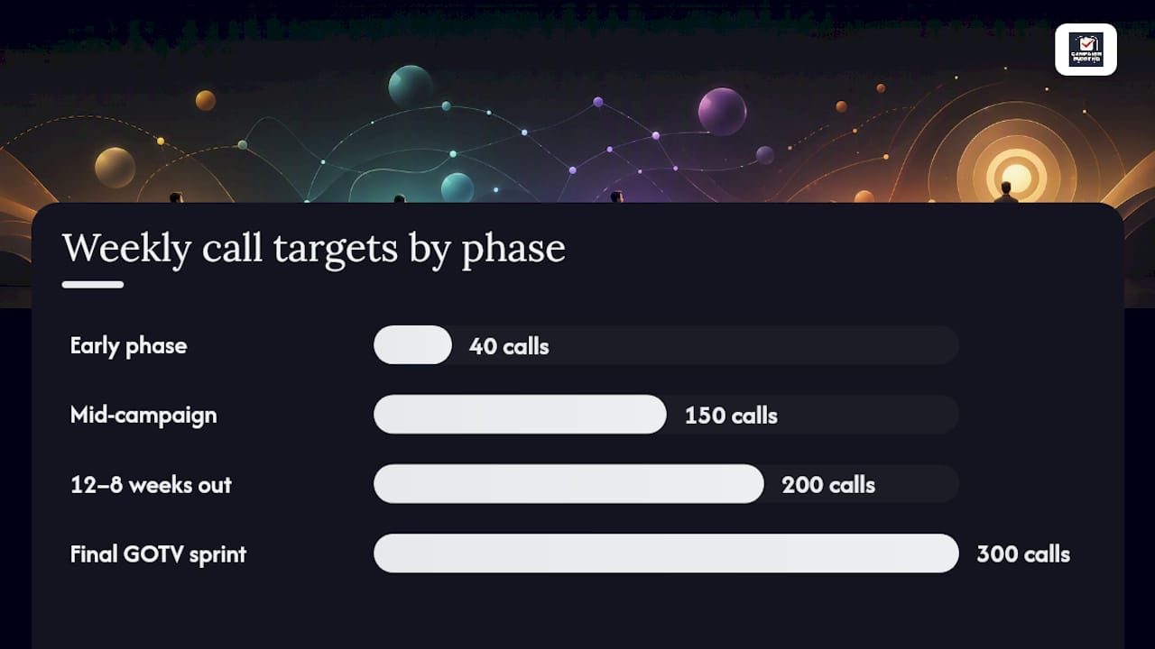Click the white underline accent below the title

pos(93,285)
